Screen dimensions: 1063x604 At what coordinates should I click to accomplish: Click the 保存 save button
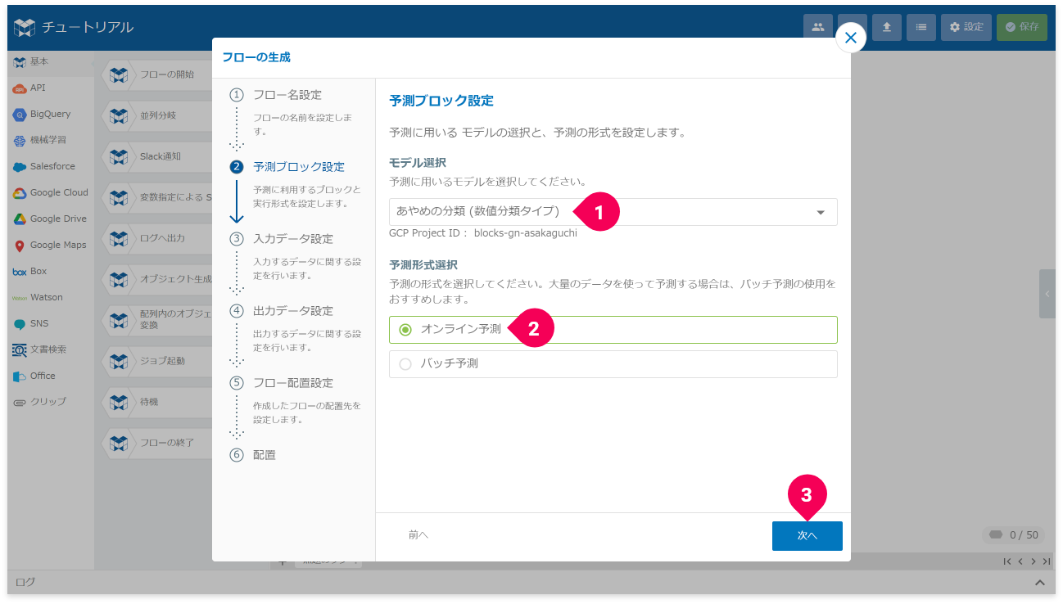click(x=1021, y=27)
